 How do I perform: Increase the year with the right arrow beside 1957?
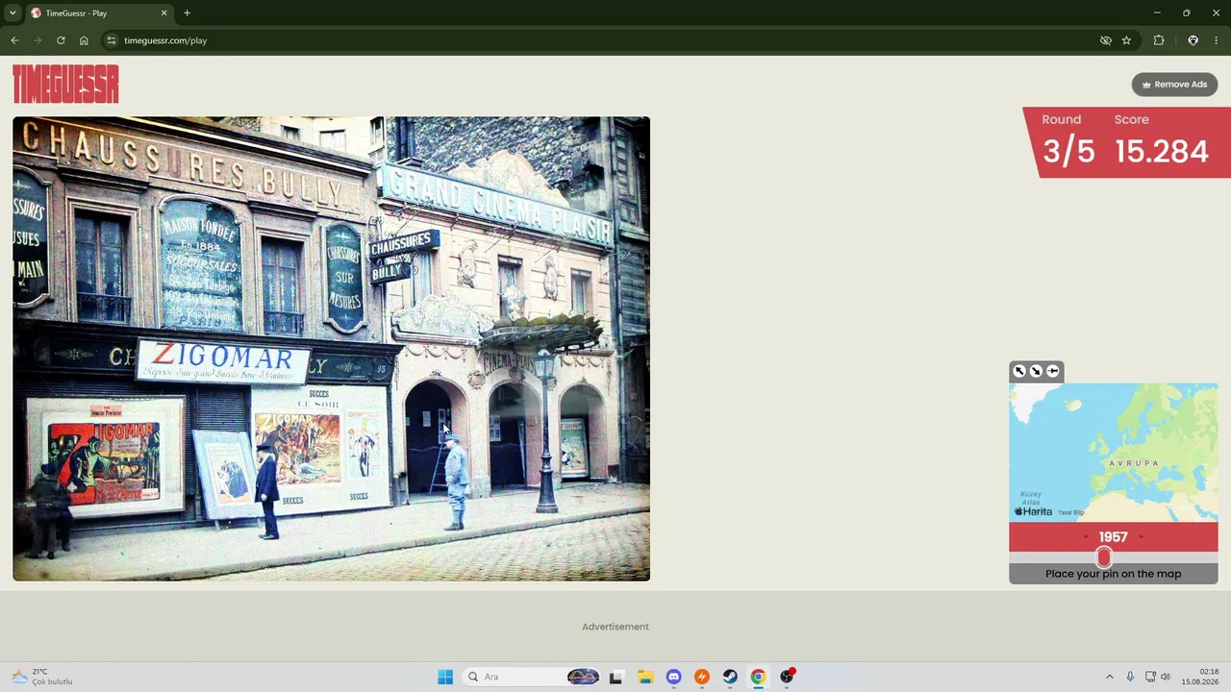(1141, 537)
